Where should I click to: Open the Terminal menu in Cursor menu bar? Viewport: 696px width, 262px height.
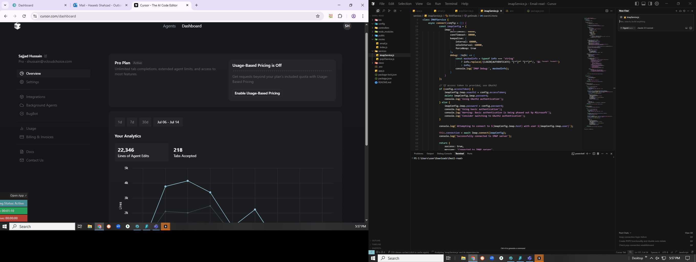coord(451,4)
